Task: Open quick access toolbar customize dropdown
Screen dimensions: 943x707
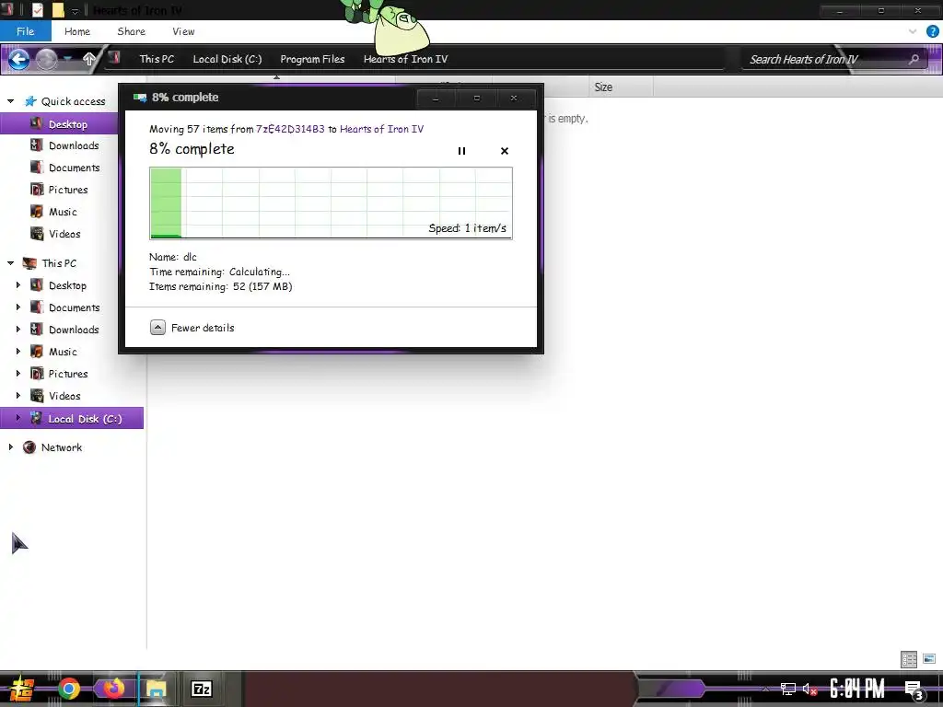Action: 76,11
